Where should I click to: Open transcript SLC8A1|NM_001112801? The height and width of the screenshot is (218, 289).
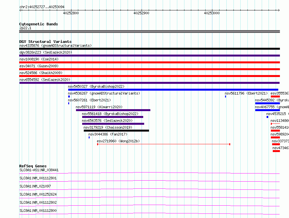(38, 178)
